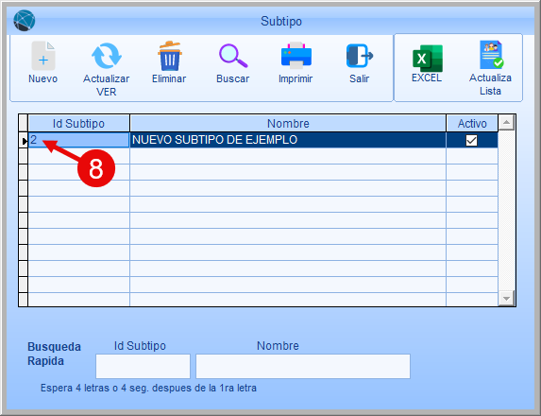
Task: Select the NUEVO SUBTIPO DE EJEMPLO cell
Action: click(x=288, y=140)
